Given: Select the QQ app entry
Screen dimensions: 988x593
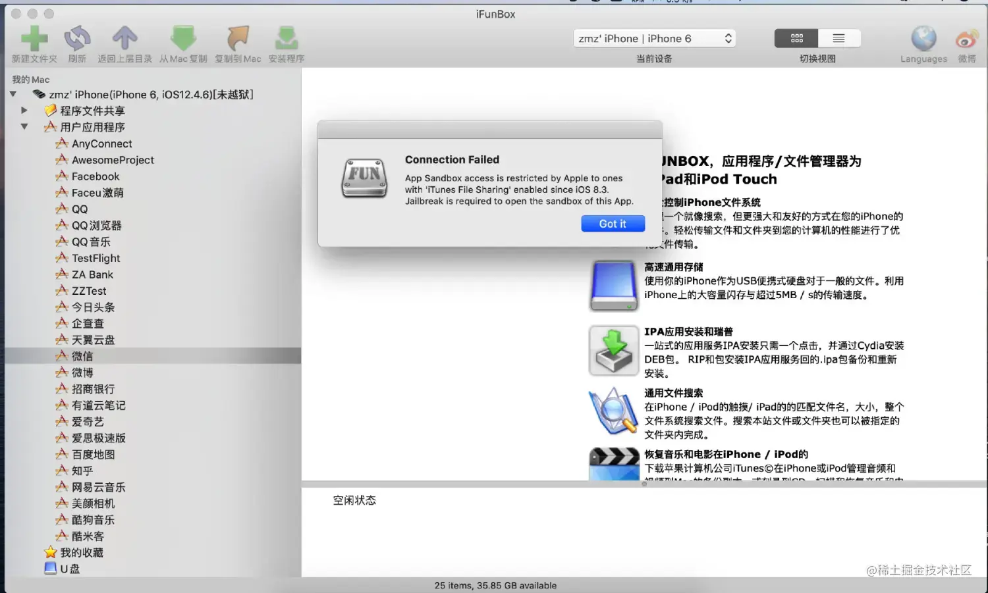Looking at the screenshot, I should pos(79,209).
